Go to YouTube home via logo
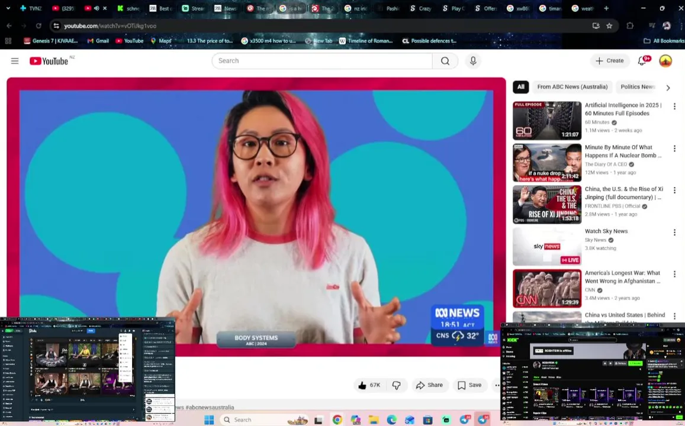Image resolution: width=685 pixels, height=426 pixels. coord(49,61)
